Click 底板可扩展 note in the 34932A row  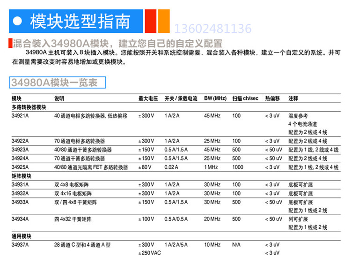(300, 194)
